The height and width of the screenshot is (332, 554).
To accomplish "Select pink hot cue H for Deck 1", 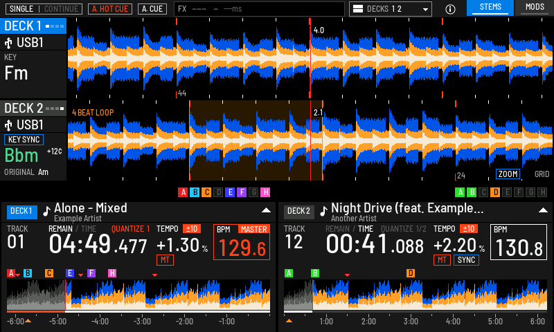I will click(x=265, y=192).
